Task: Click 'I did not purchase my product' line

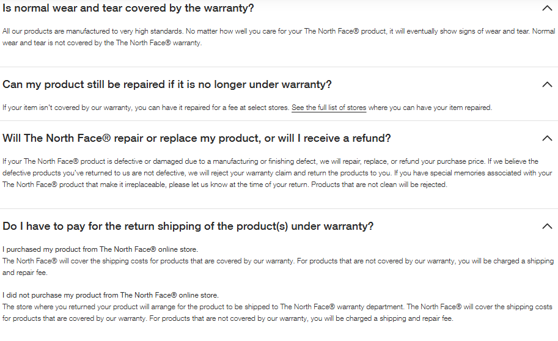Action: tap(111, 295)
